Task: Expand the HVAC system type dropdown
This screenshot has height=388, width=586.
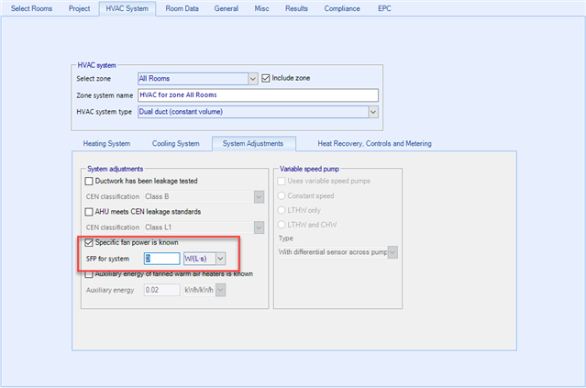Action: pos(372,111)
